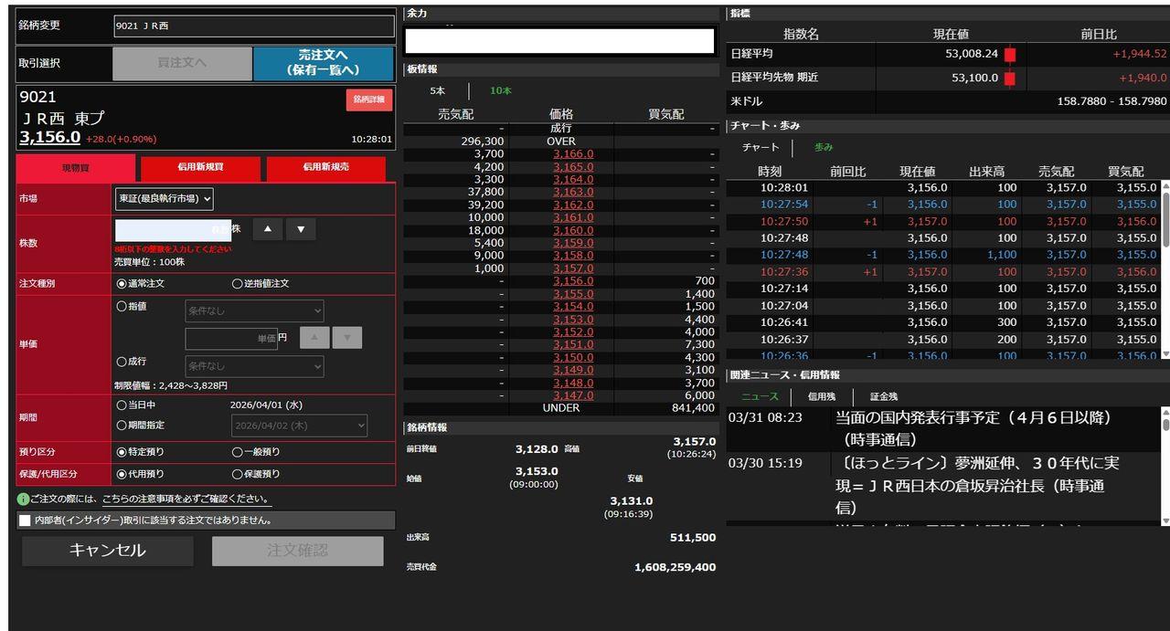This screenshot has width=1170, height=631.
Task: Click the share quantity down arrow
Action: 301,229
